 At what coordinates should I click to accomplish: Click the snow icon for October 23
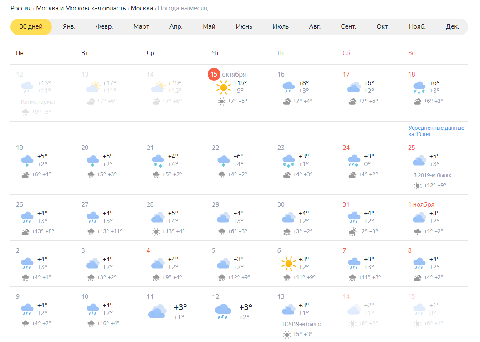(x=288, y=160)
